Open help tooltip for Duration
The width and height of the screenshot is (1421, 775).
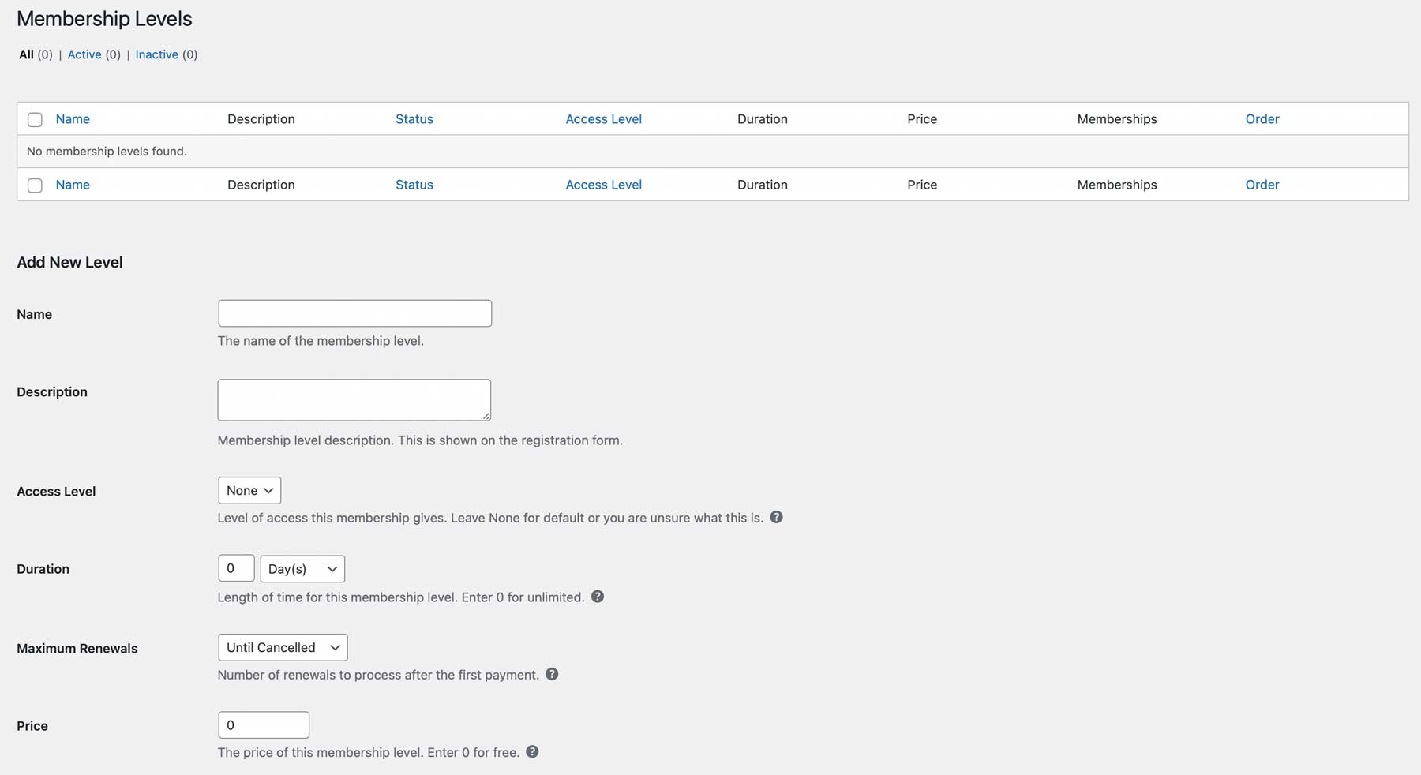(x=598, y=597)
